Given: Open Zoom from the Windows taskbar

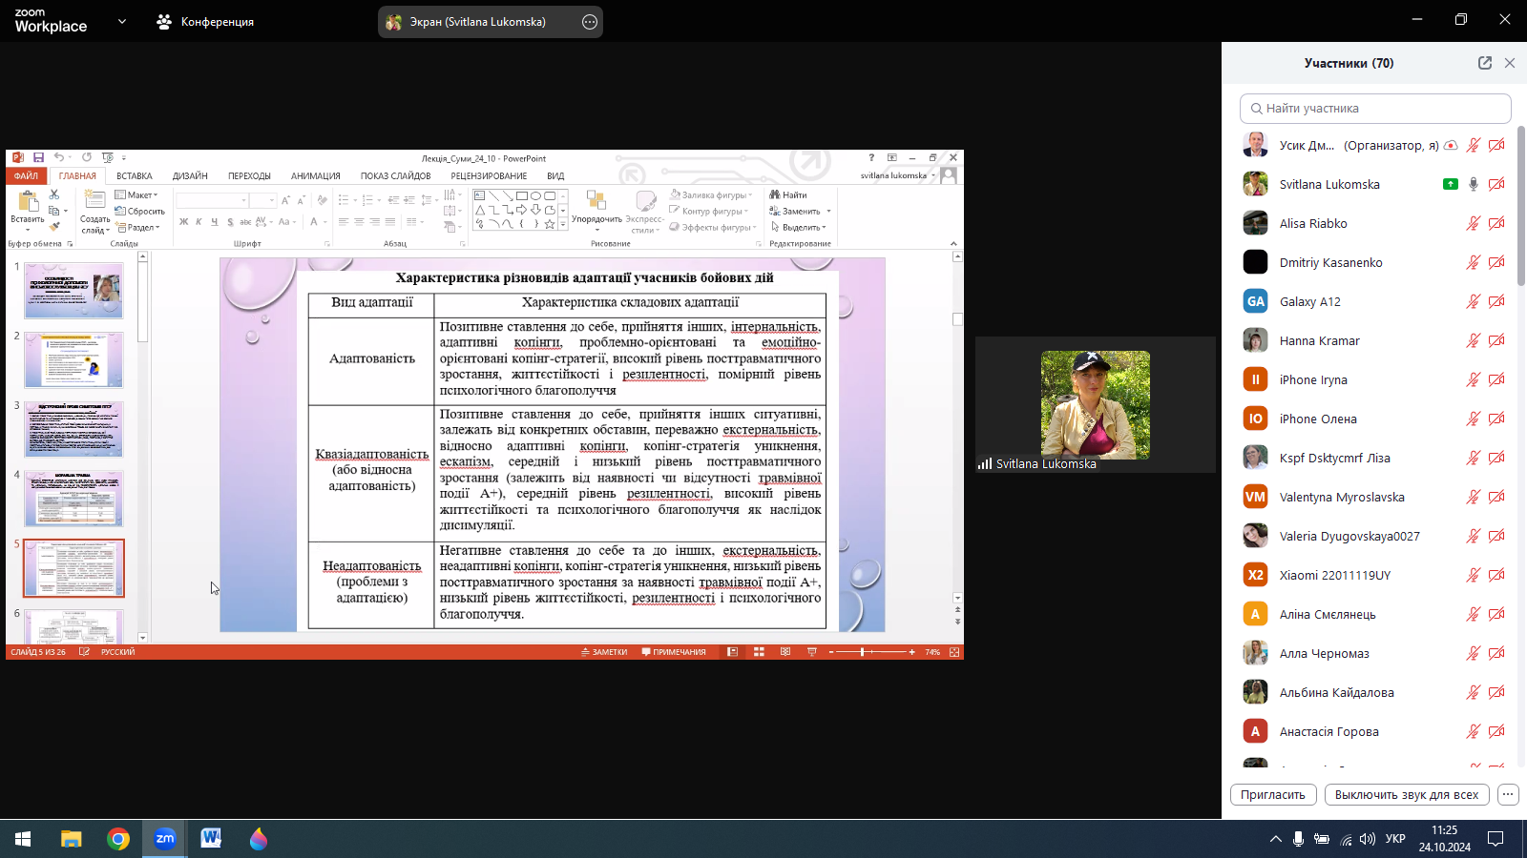Looking at the screenshot, I should (165, 839).
